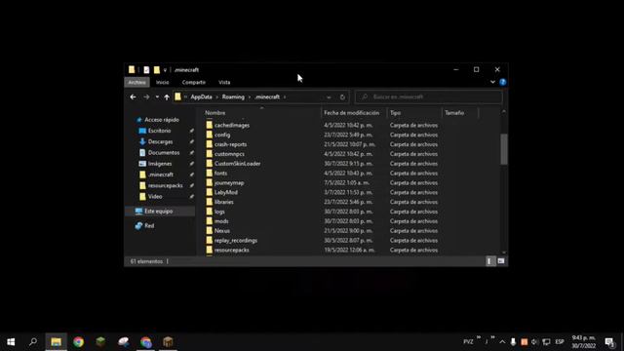
Task: Select the crash-reports folder
Action: 230,144
